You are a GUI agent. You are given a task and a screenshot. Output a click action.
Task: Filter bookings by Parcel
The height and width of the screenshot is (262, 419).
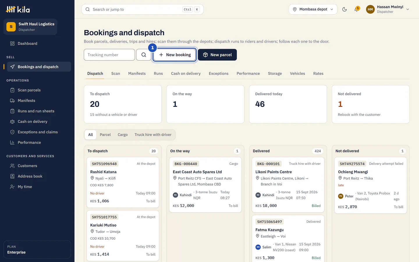105,135
